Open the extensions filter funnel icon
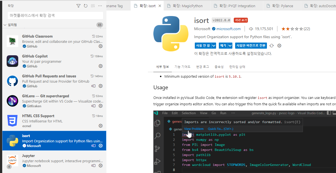Viewport: 336px width, 173px height. [x=78, y=6]
